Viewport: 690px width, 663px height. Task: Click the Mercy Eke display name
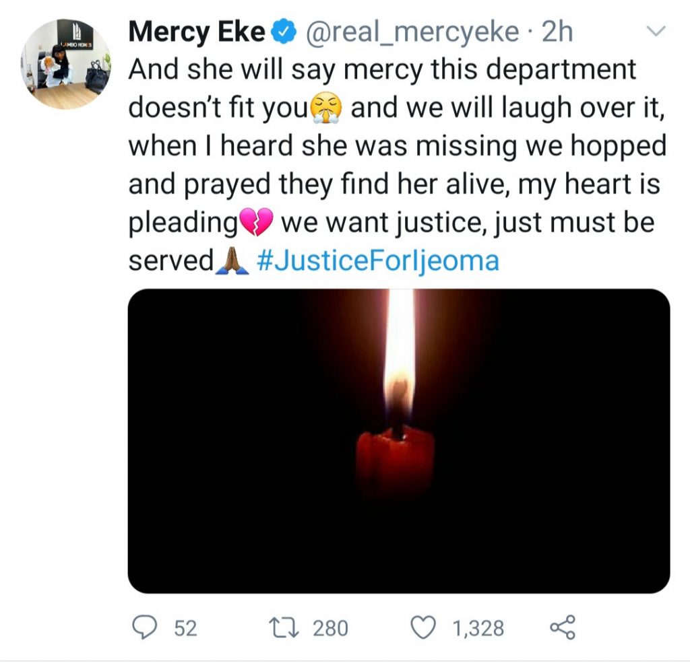click(196, 33)
